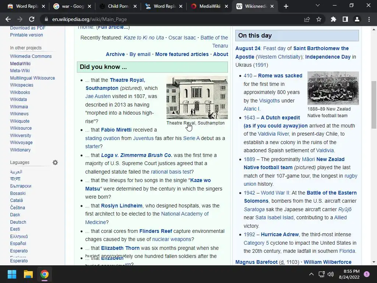Open the Wikidata sidebar link
Image resolution: width=377 pixels, height=283 pixels.
click(x=18, y=99)
